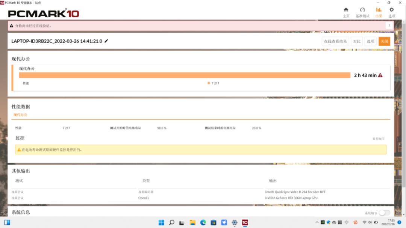Click the 20.0 % ending battery value
The width and height of the screenshot is (406, 228).
tap(257, 128)
